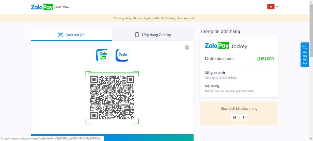313x141 pixels.
Task: Click the Jockey merchant name
Action: coord(239,47)
